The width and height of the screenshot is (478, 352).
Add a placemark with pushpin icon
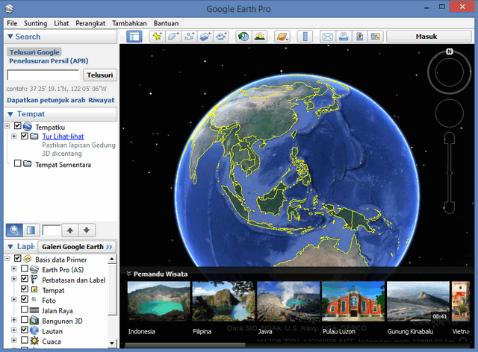[158, 37]
